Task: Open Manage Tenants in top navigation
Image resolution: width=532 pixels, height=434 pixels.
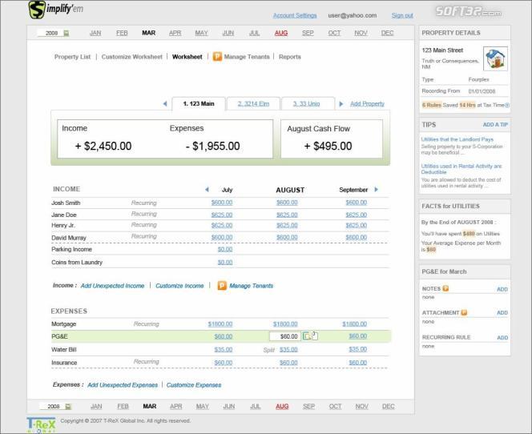Action: [247, 57]
